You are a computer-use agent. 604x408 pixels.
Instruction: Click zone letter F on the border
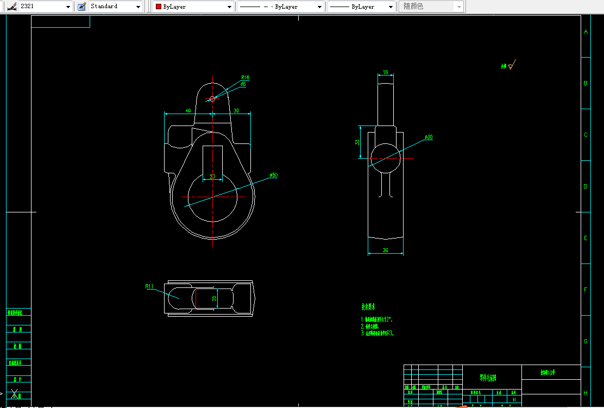coord(586,290)
